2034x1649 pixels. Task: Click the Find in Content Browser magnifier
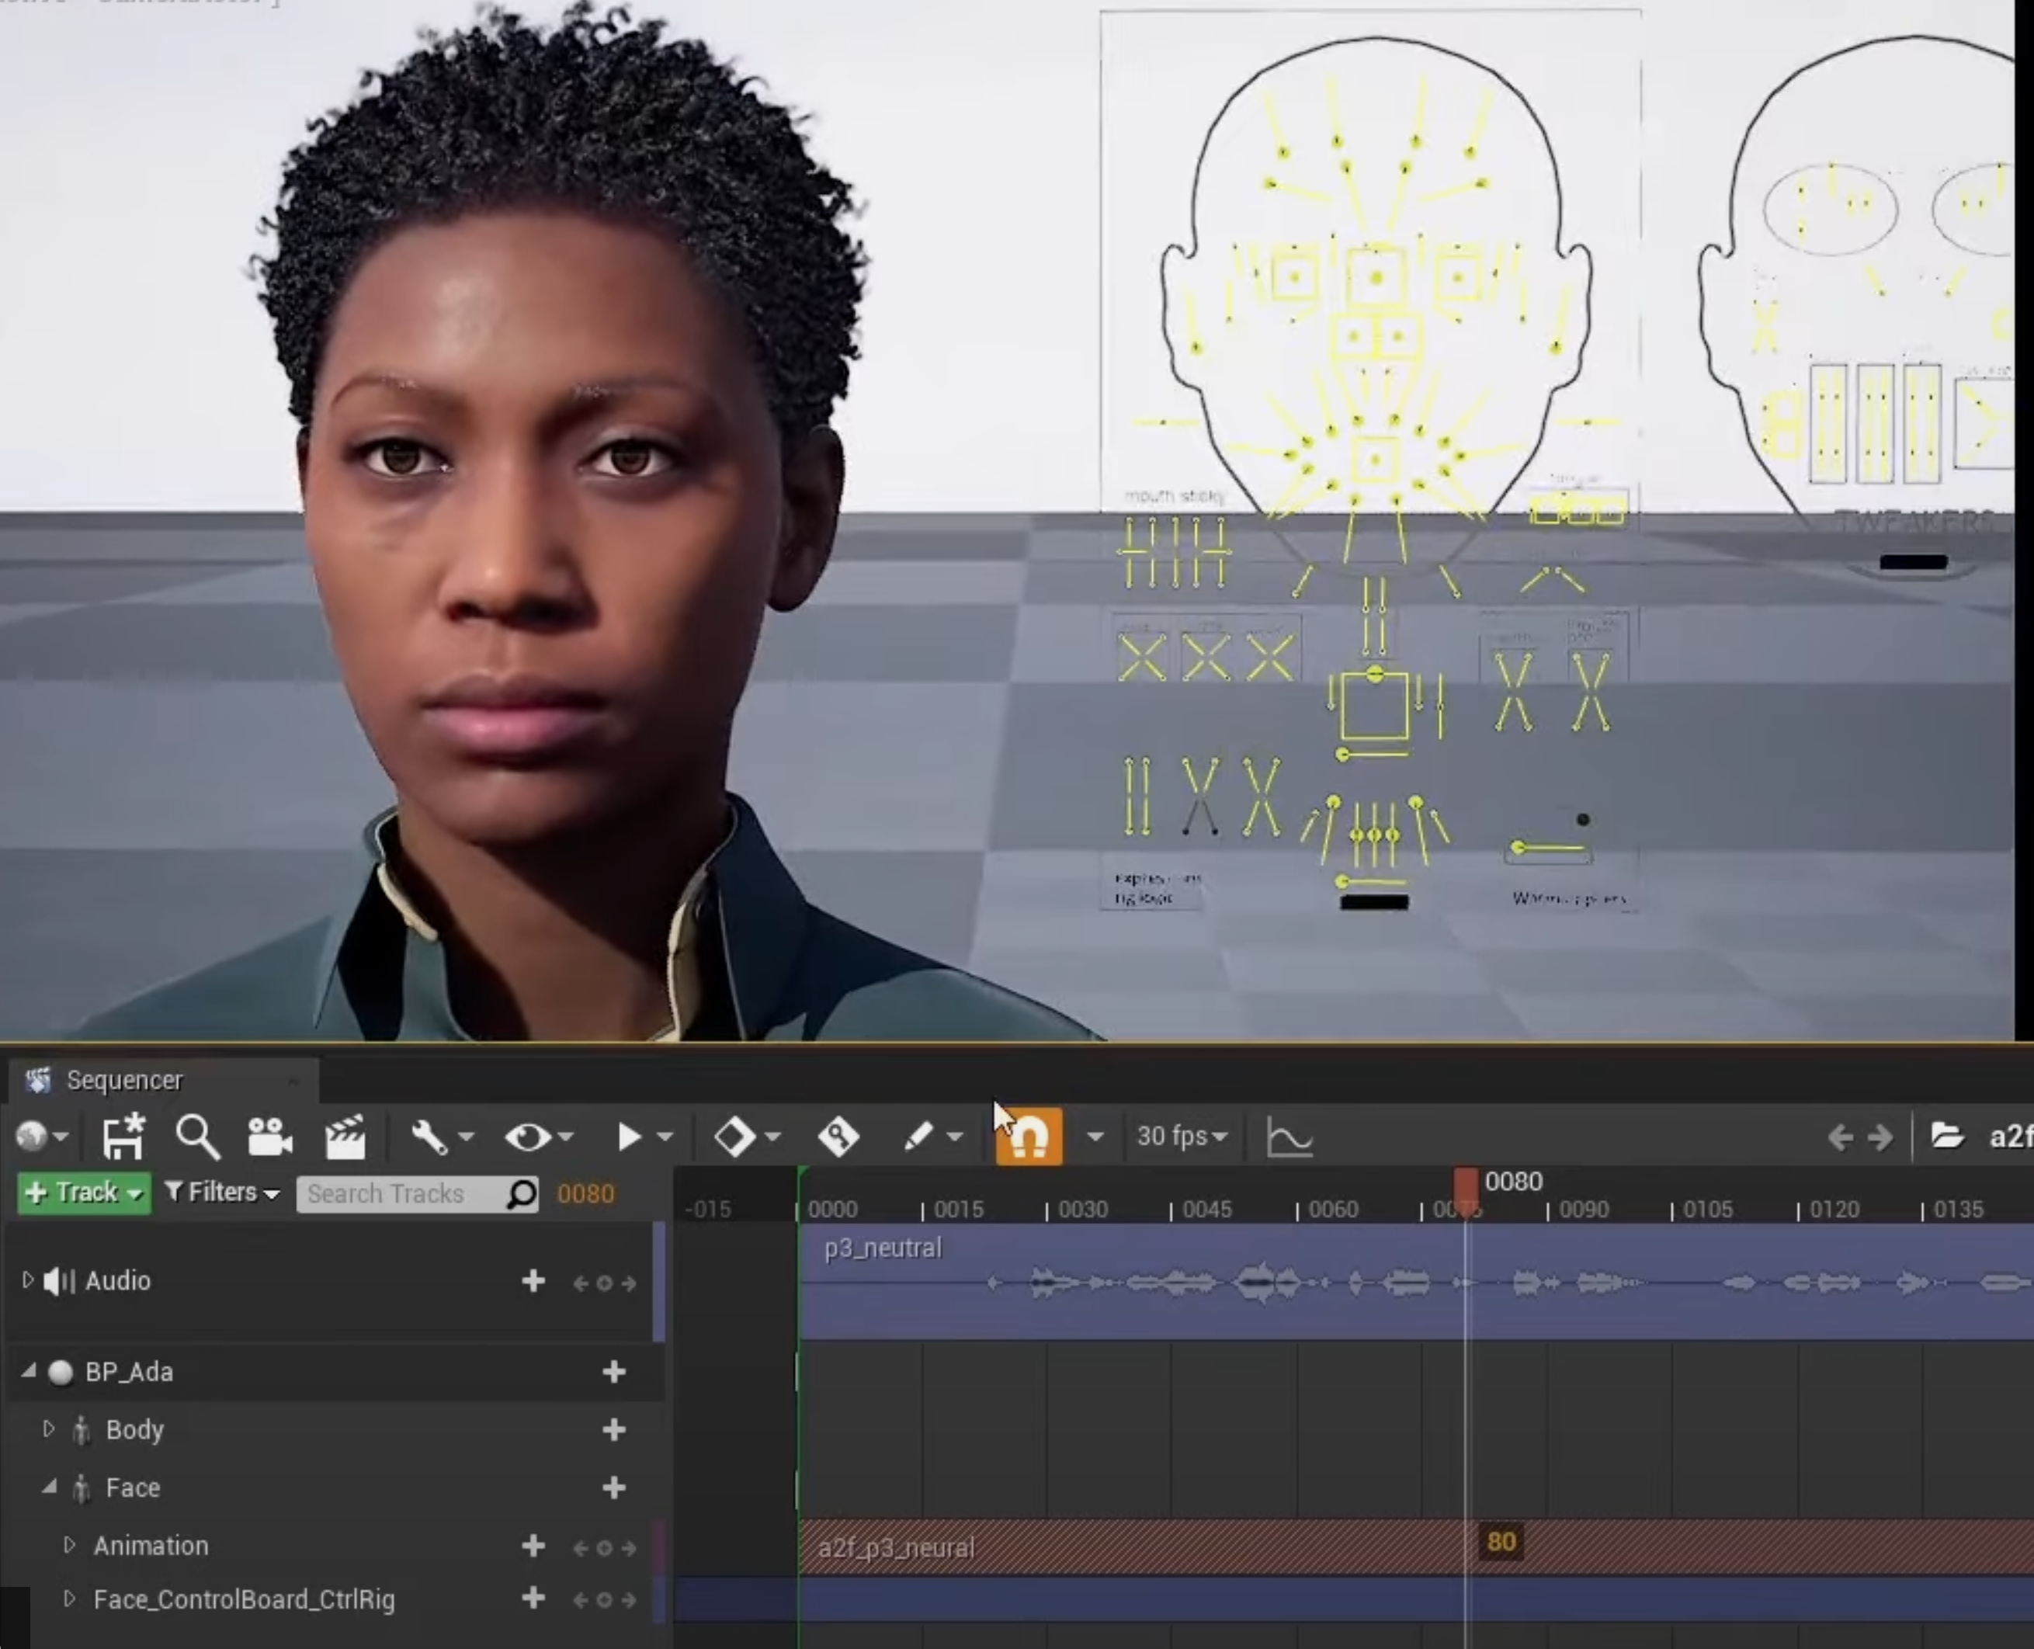click(196, 1136)
